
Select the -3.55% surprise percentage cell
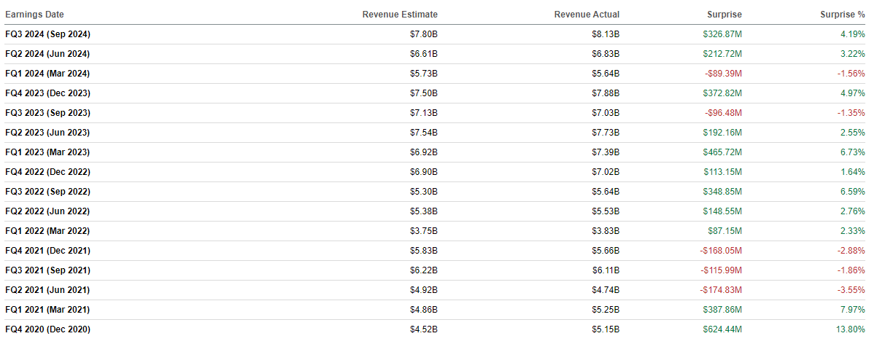click(849, 290)
